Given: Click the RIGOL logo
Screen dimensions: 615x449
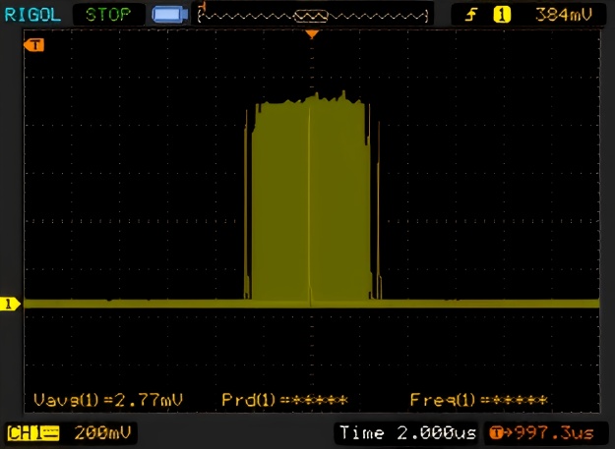Looking at the screenshot, I should point(32,15).
